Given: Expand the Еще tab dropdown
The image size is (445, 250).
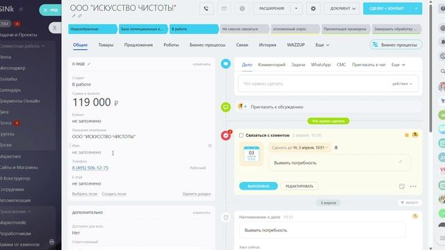Looking at the screenshot, I should pyautogui.click(x=322, y=45).
